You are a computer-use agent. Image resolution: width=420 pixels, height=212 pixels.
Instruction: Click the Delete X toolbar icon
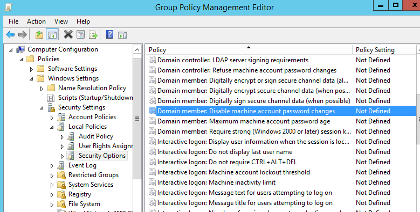pos(68,34)
